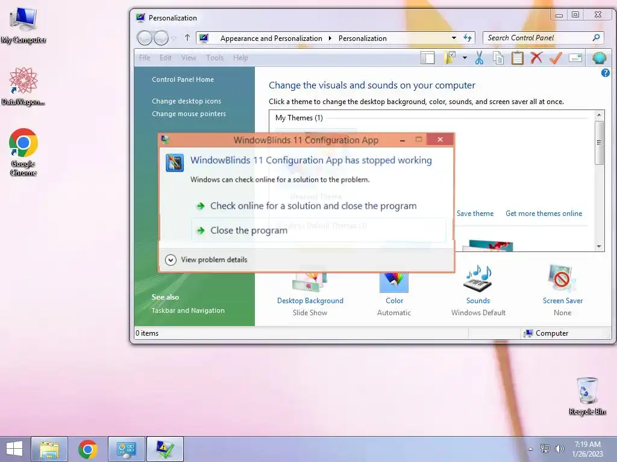Click the partially visible theme thumbnail

coord(487,245)
